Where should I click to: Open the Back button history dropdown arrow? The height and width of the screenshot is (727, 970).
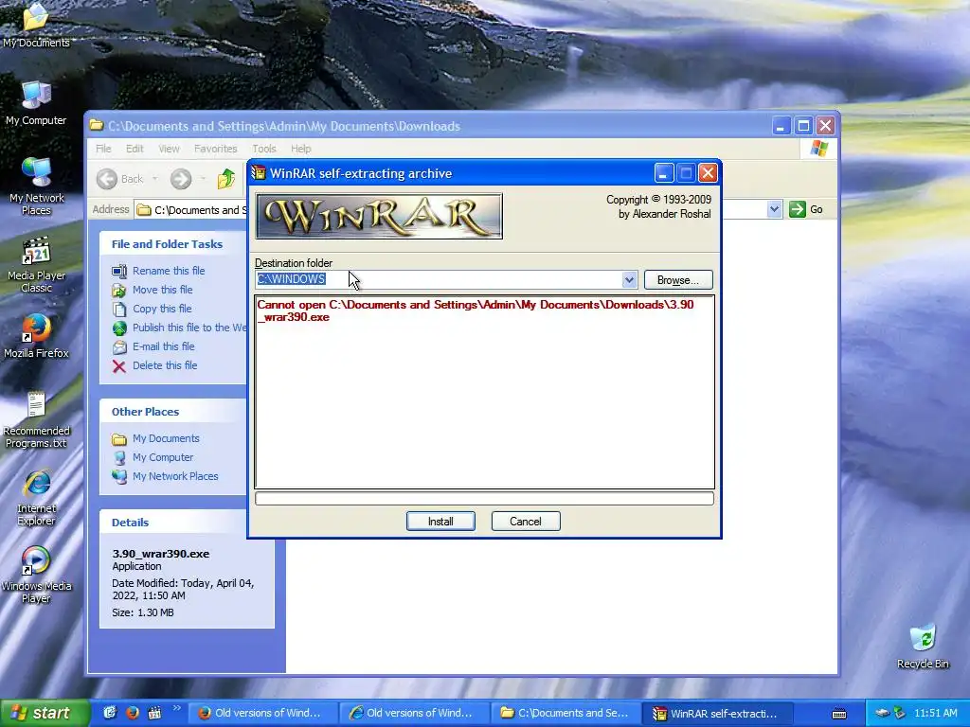154,179
